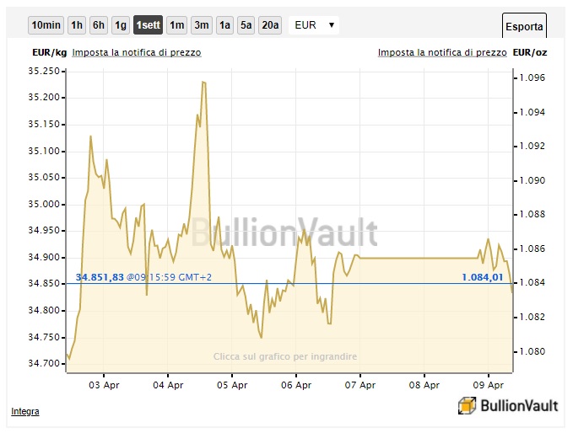Click the EUR/oz axis title
Screen dimensions: 573x433
[530, 52]
